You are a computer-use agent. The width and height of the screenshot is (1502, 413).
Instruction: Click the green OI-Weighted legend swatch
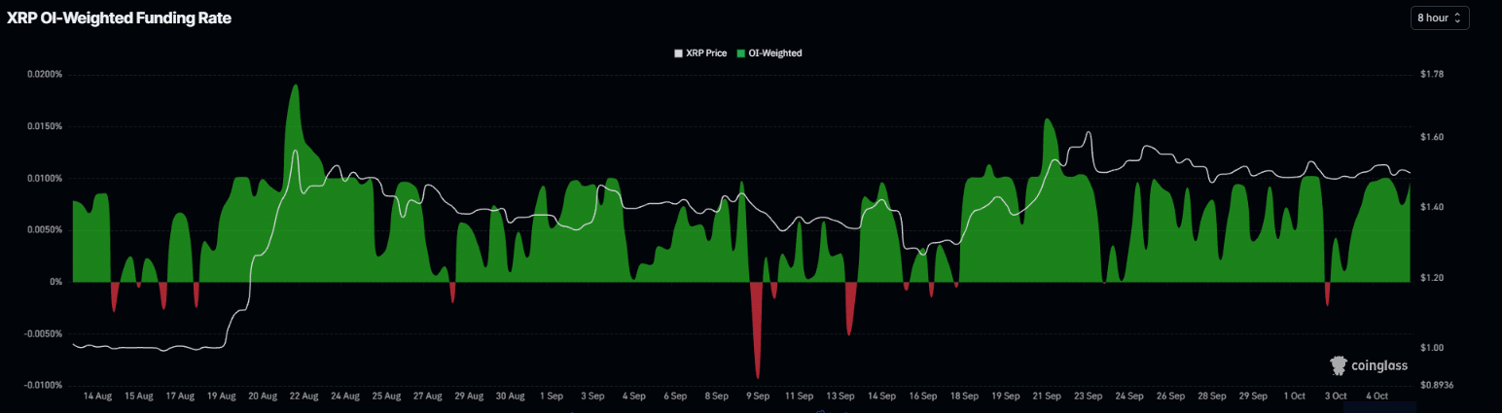(x=741, y=53)
